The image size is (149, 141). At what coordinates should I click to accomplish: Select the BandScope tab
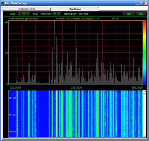pyautogui.click(x=75, y=9)
